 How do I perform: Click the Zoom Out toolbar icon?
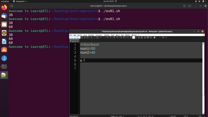click(117, 38)
